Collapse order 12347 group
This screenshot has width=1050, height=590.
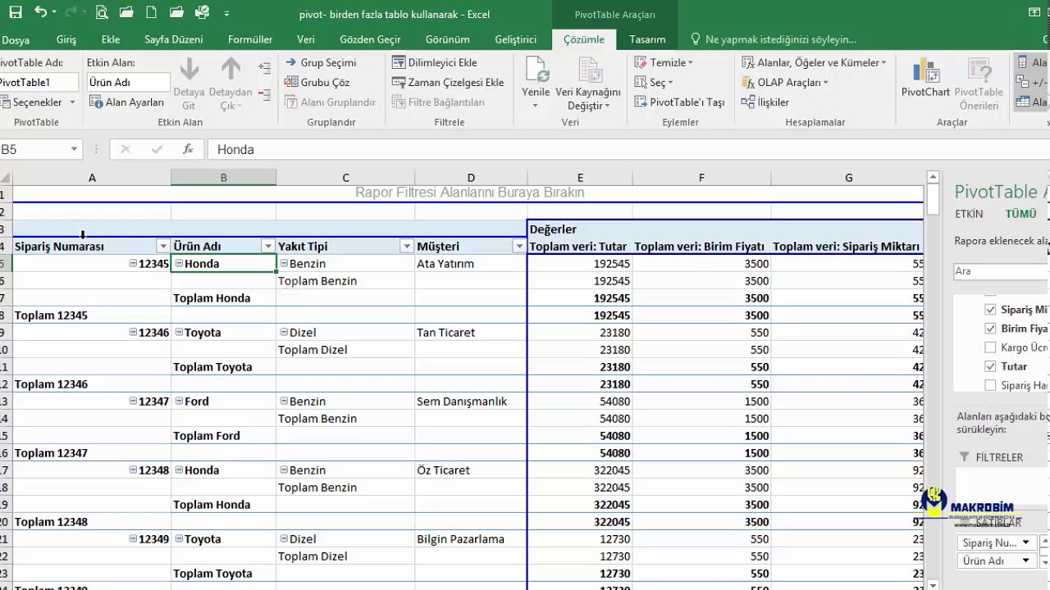point(134,401)
